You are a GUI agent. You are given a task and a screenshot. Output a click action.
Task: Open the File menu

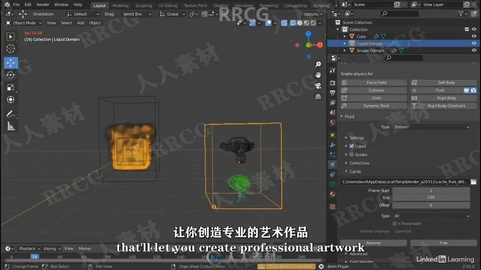[x=16, y=4]
